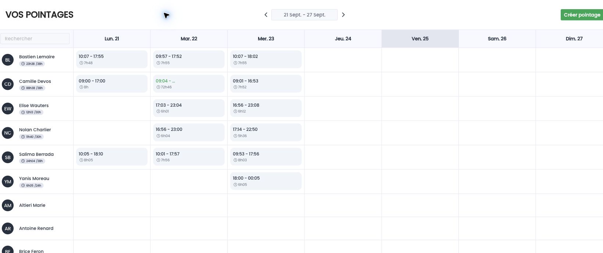Screen dimensions: 603x253
Task: Select the Jeu. 24 column header
Action: [343, 38]
